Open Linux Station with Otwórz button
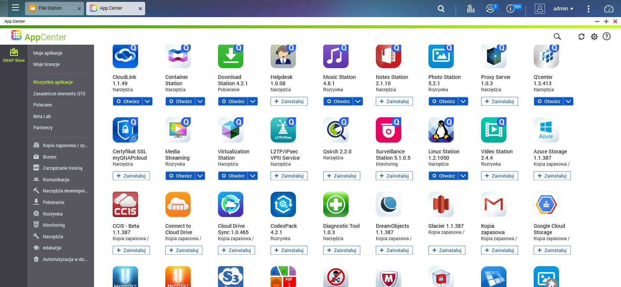621x287 pixels. (x=443, y=176)
